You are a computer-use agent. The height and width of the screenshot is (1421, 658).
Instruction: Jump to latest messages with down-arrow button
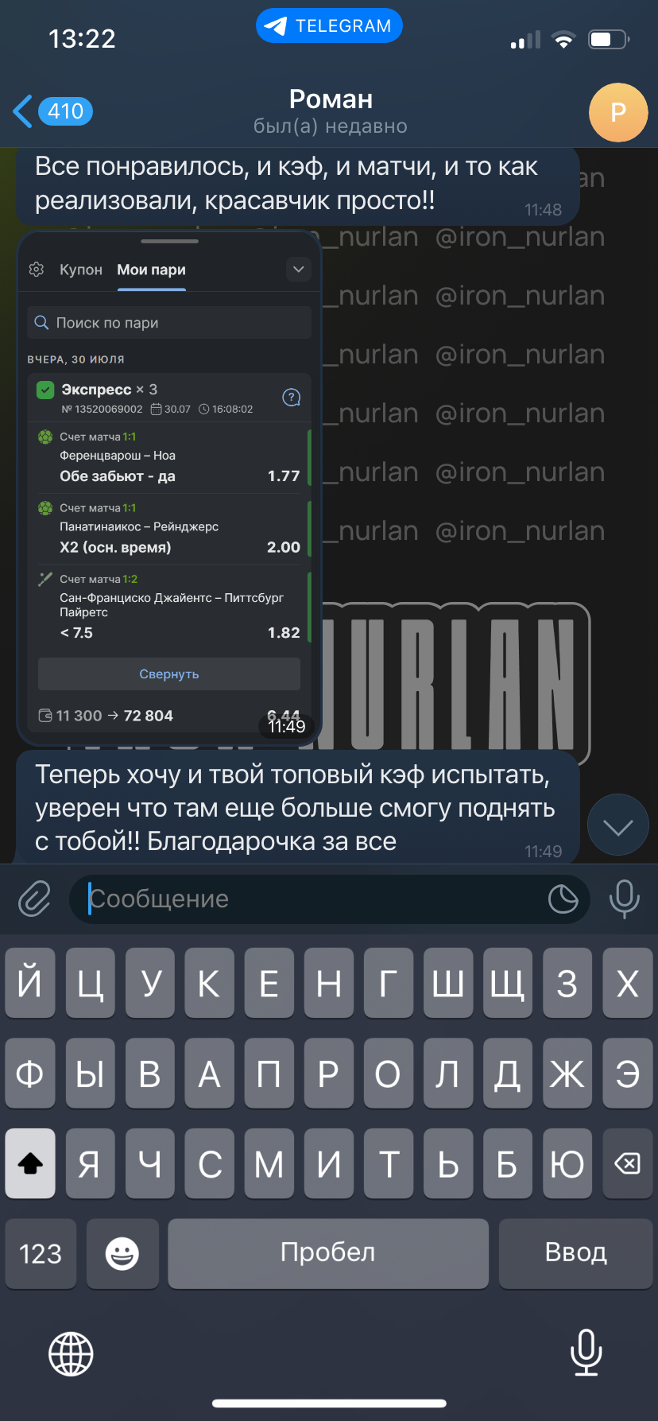617,825
